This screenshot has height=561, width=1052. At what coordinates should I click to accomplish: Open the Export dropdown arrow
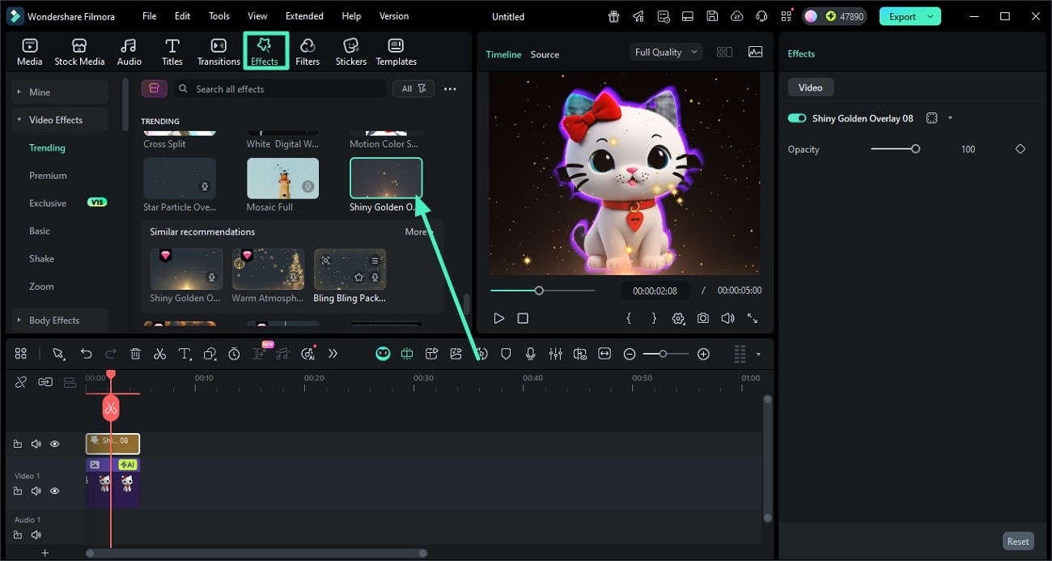(929, 15)
